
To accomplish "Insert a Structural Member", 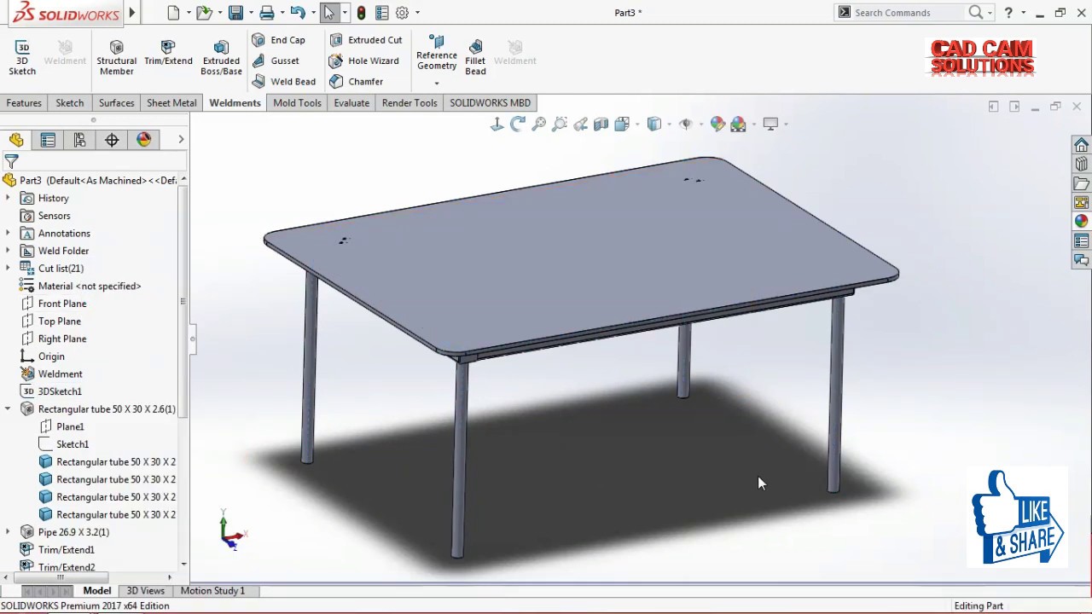I will 116,58.
